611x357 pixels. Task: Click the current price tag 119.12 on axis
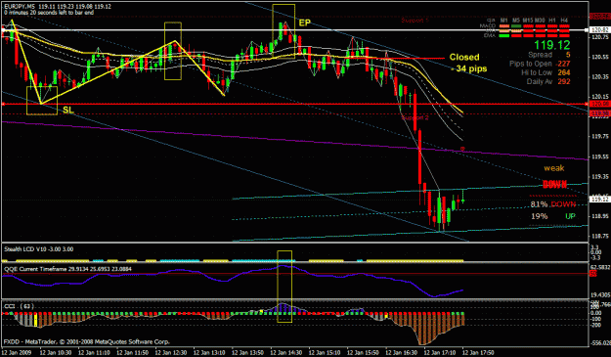tap(600, 200)
